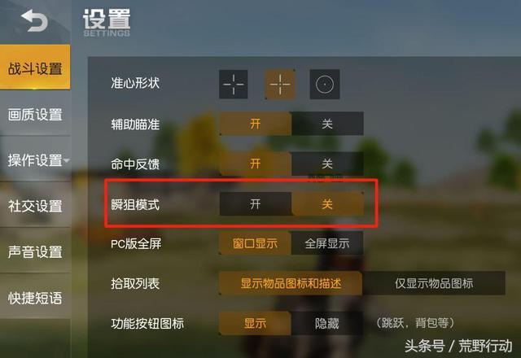Select the highlighted cross crosshair shape
Screen dimensions: 521x358
(280, 84)
